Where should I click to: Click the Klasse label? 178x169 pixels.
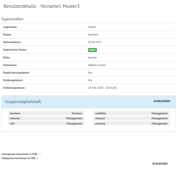pos(7,35)
